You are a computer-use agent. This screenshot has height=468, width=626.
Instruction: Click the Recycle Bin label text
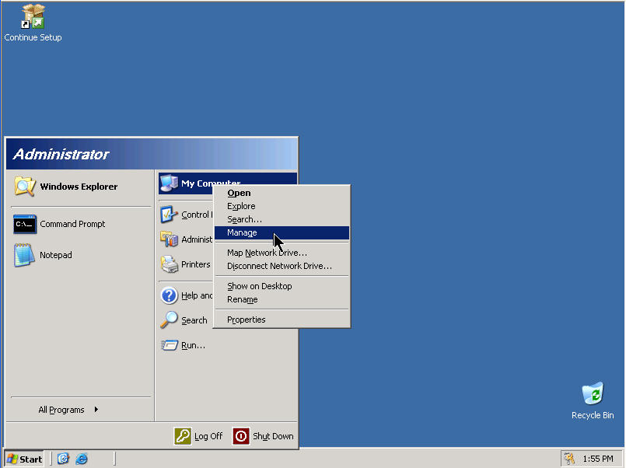(593, 415)
